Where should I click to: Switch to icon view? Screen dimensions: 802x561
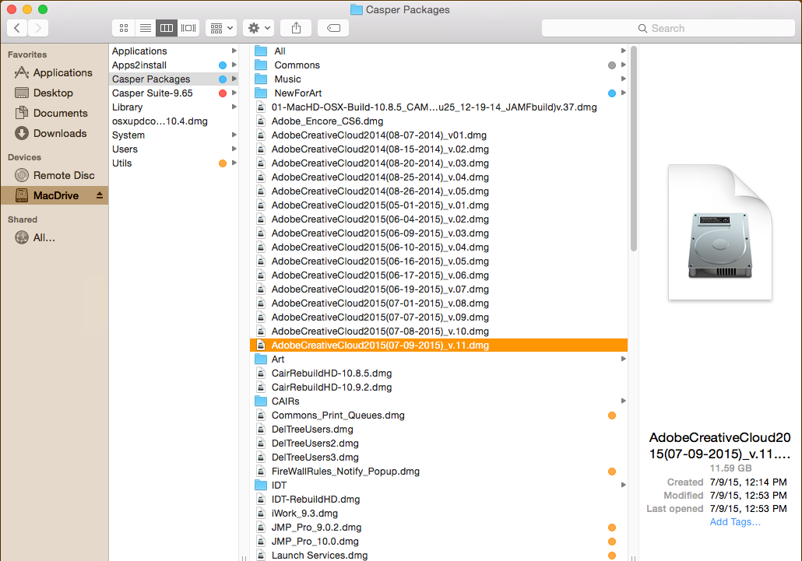coord(124,28)
